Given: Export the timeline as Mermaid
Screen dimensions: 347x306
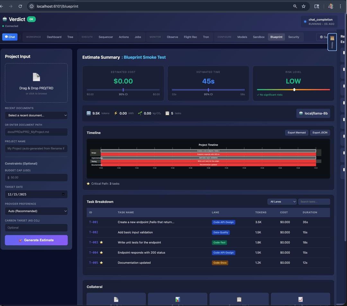Looking at the screenshot, I should click(296, 132).
